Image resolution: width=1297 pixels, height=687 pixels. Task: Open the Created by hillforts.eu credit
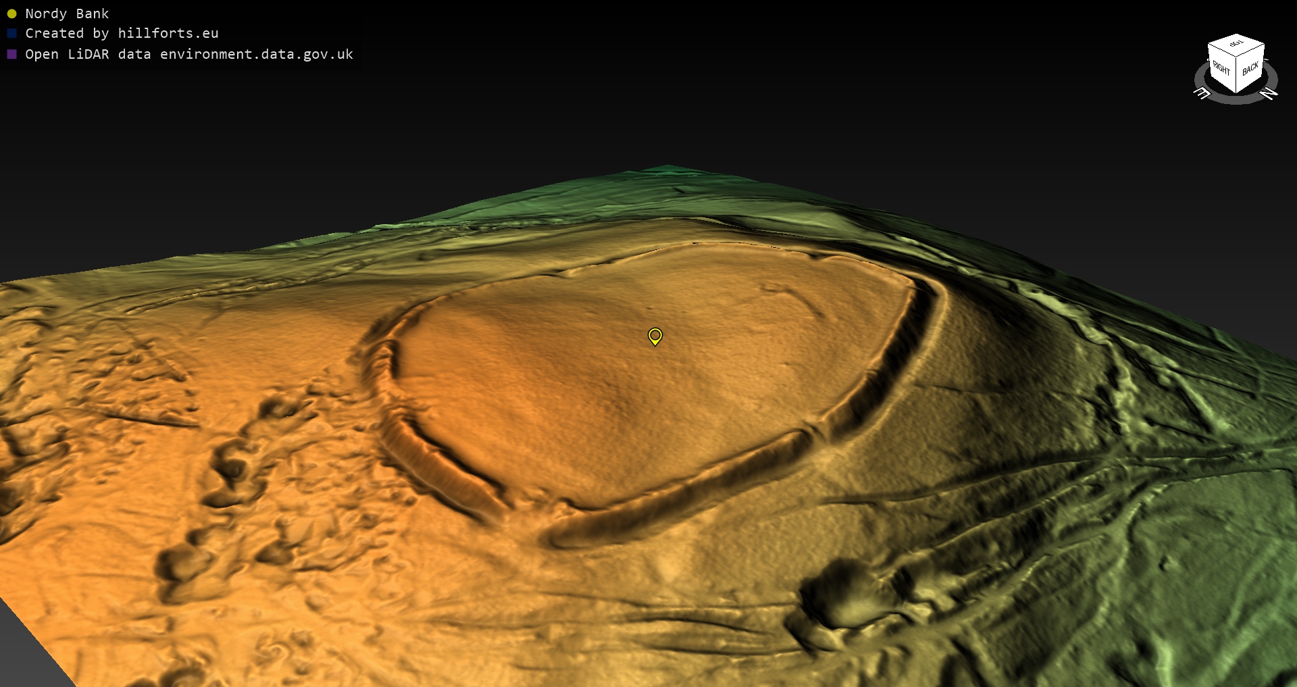click(x=122, y=34)
